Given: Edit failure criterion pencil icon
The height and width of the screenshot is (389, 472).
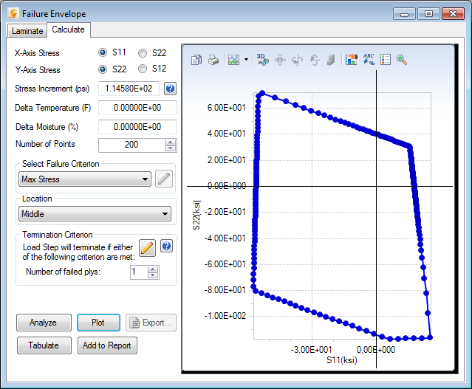Looking at the screenshot, I should coord(164,179).
